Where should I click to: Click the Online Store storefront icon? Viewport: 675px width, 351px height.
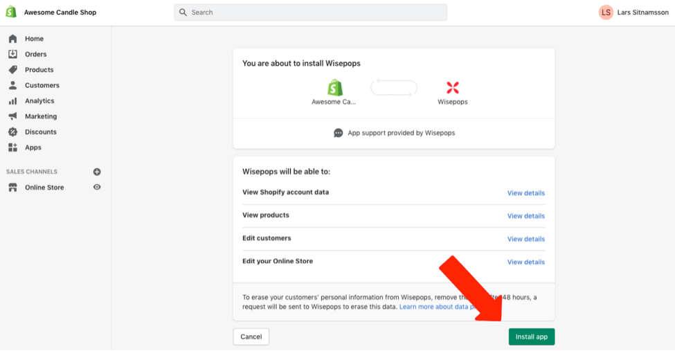pos(13,188)
